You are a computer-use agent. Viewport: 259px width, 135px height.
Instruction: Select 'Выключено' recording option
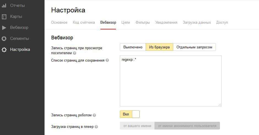click(133, 47)
